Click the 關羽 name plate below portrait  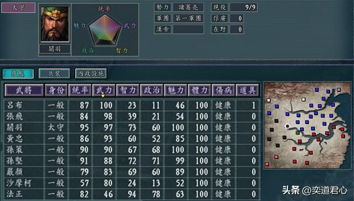[x=55, y=49]
